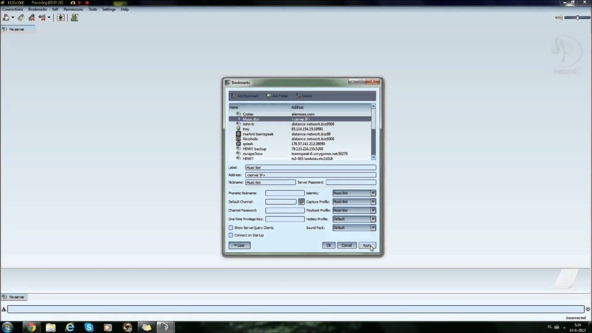This screenshot has width=592, height=333.
Task: Enable Show ServerQuery Clients checkbox
Action: tap(231, 228)
